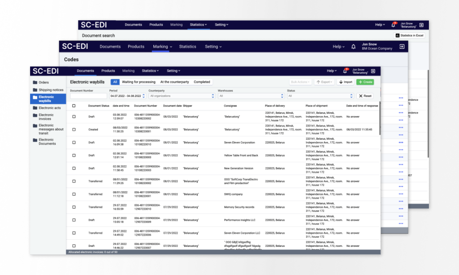Viewport: 459px width, 275px height.
Task: Check the first Draft waybill row checkbox
Action: 74,116
